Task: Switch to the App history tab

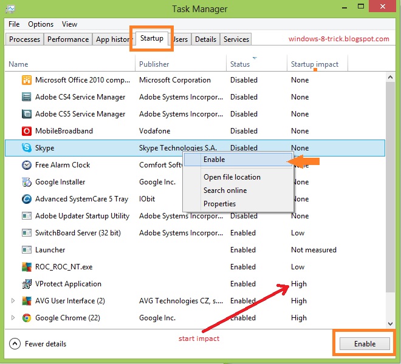Action: point(112,39)
